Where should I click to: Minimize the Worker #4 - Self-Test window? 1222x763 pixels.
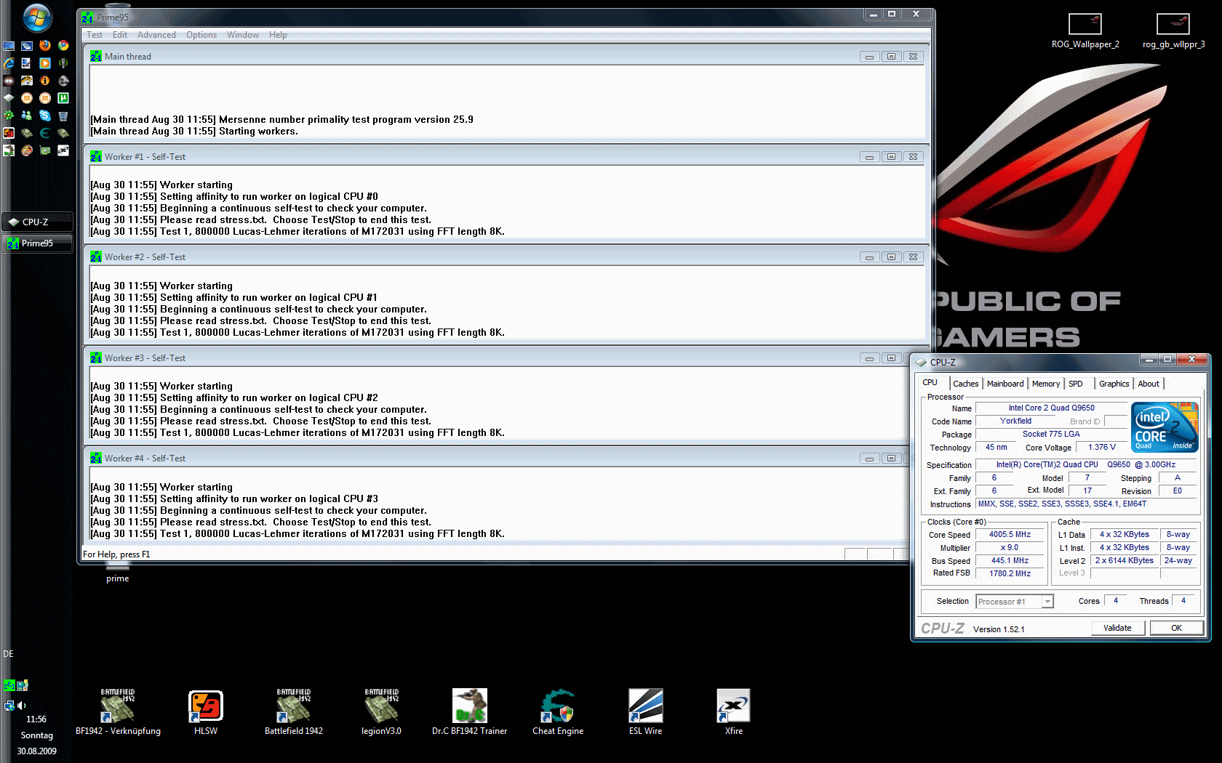pos(869,459)
